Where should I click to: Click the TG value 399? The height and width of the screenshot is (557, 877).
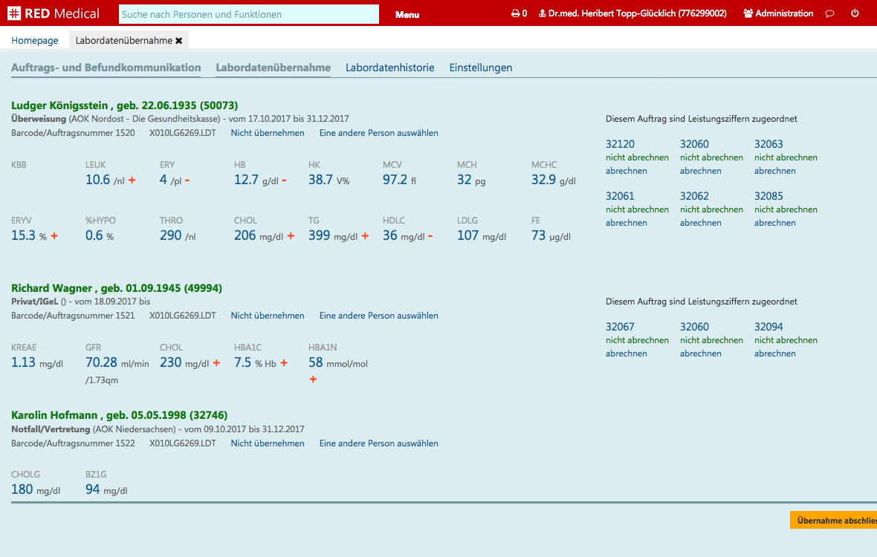click(x=320, y=235)
